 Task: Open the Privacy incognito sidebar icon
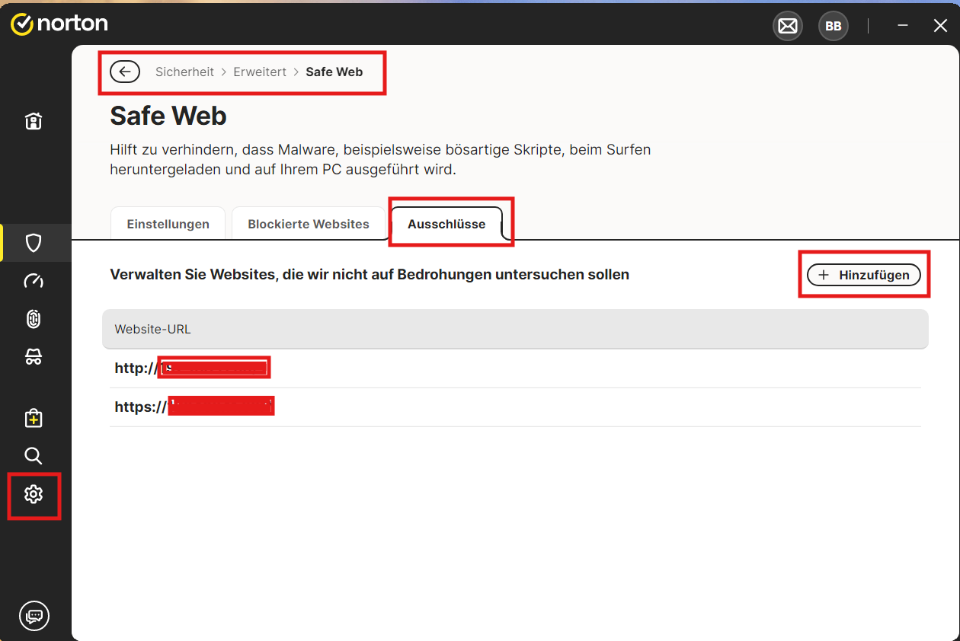click(x=34, y=357)
